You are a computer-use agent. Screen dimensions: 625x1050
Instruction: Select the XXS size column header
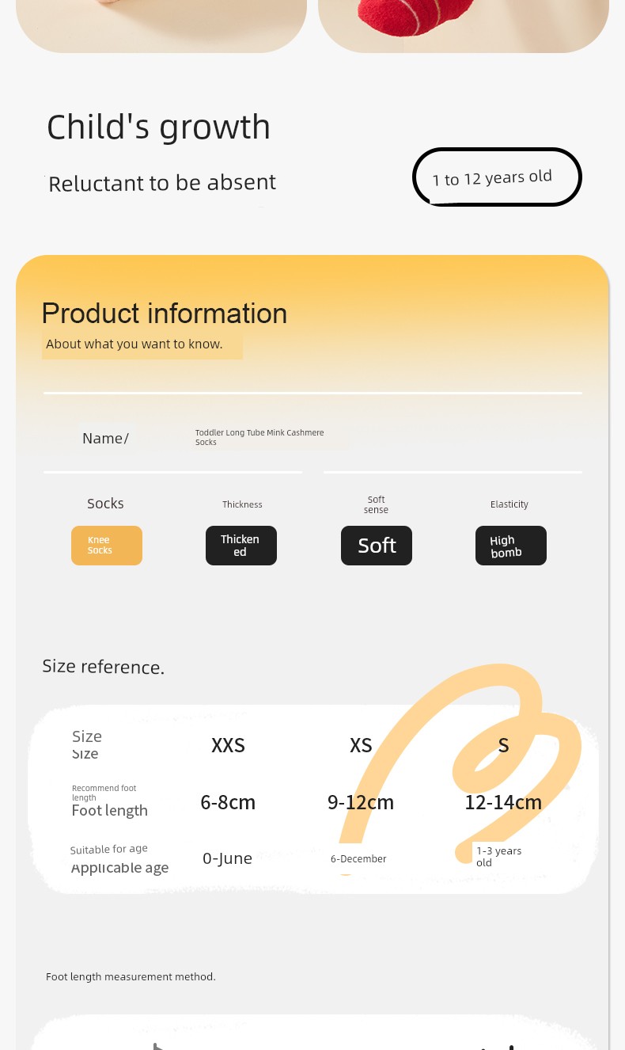tap(228, 745)
